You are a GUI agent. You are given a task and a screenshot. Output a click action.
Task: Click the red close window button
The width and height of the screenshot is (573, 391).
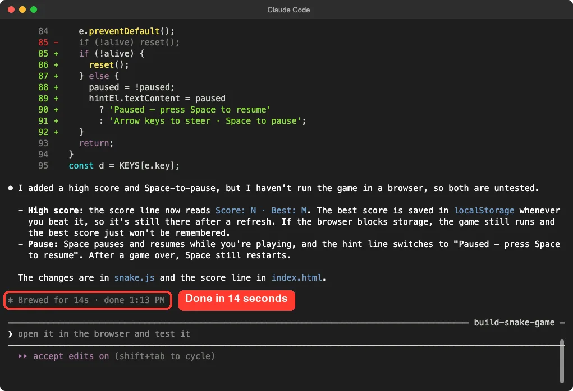[x=11, y=10]
